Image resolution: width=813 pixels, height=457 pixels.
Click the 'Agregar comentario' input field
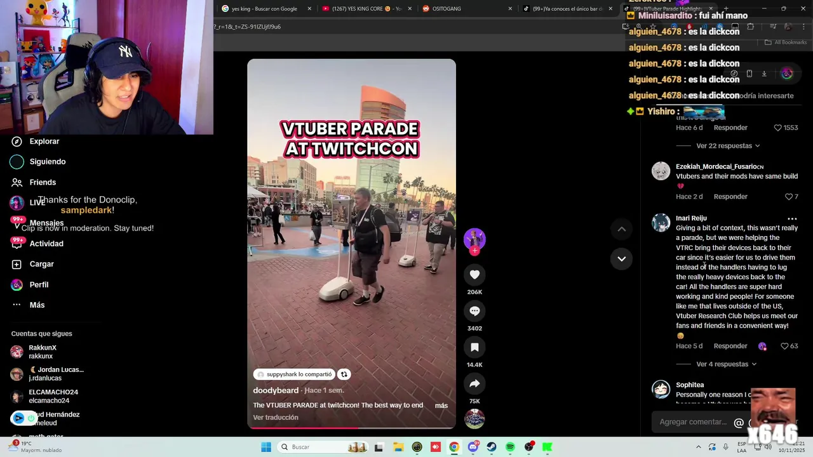[x=692, y=422]
